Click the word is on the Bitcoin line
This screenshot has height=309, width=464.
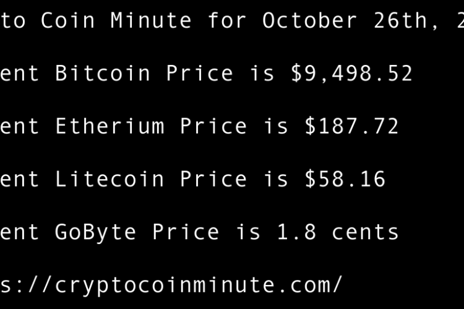point(262,74)
